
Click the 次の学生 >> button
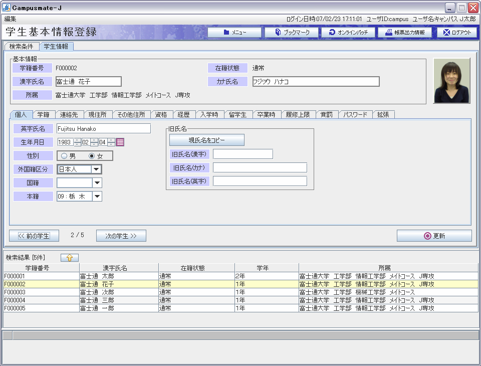coord(121,236)
